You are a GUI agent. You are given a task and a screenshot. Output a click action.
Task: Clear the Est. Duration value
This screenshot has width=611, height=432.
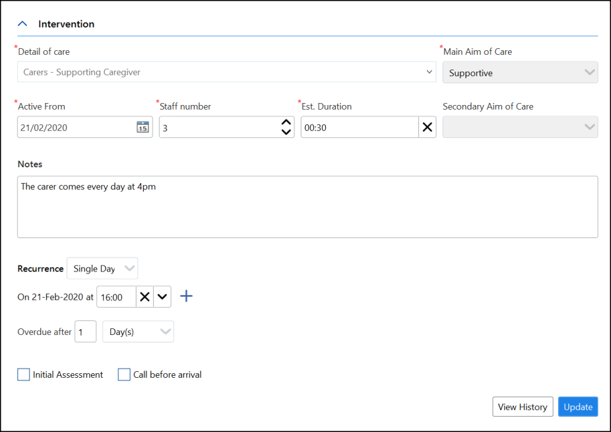click(428, 127)
